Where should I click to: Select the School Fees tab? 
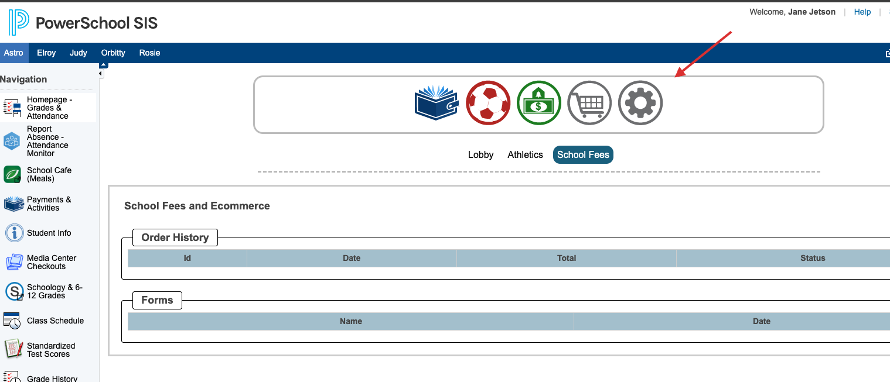tap(583, 154)
